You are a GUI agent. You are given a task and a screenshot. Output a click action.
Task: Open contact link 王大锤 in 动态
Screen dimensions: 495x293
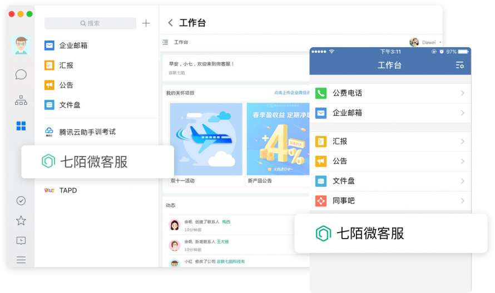point(223,241)
